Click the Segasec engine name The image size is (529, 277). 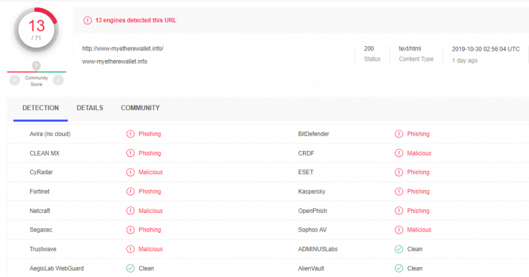tap(41, 230)
